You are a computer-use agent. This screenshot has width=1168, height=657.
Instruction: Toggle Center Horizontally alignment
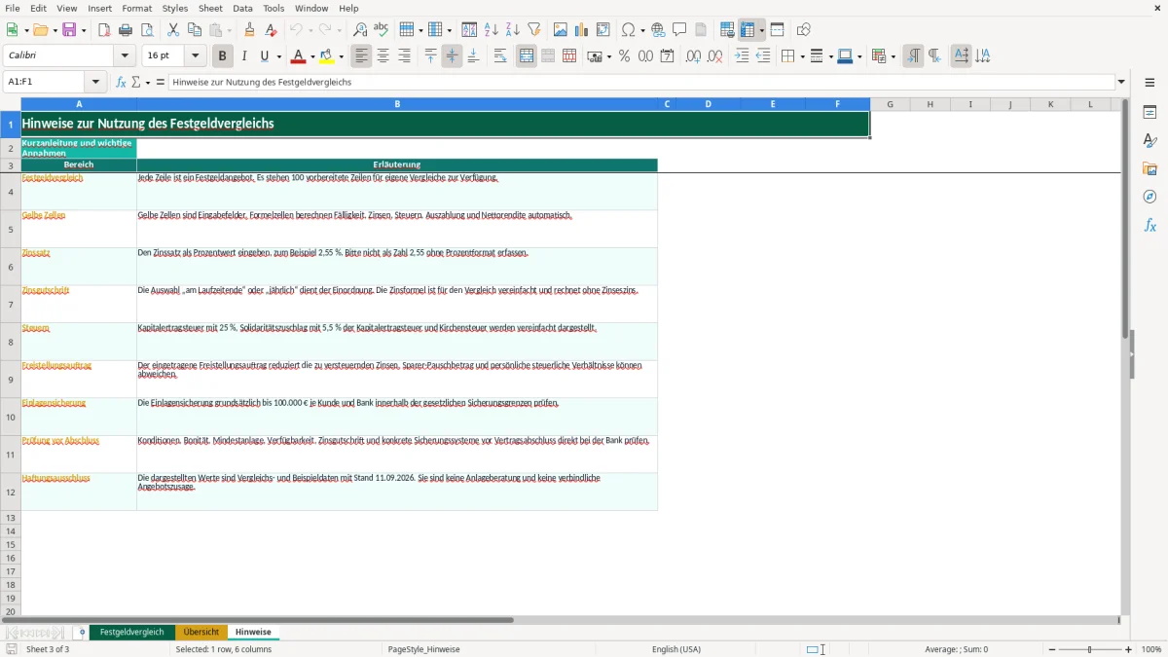click(383, 56)
